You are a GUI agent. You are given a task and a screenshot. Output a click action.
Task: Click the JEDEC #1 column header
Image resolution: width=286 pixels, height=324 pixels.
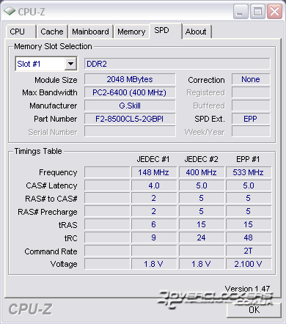pos(153,159)
